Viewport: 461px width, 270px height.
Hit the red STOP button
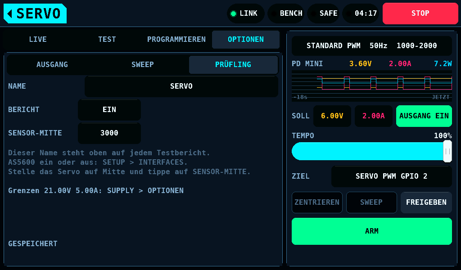point(420,13)
